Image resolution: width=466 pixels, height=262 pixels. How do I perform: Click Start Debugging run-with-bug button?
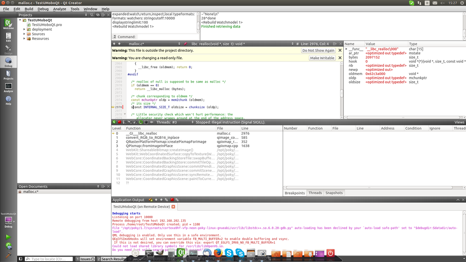tap(8, 246)
